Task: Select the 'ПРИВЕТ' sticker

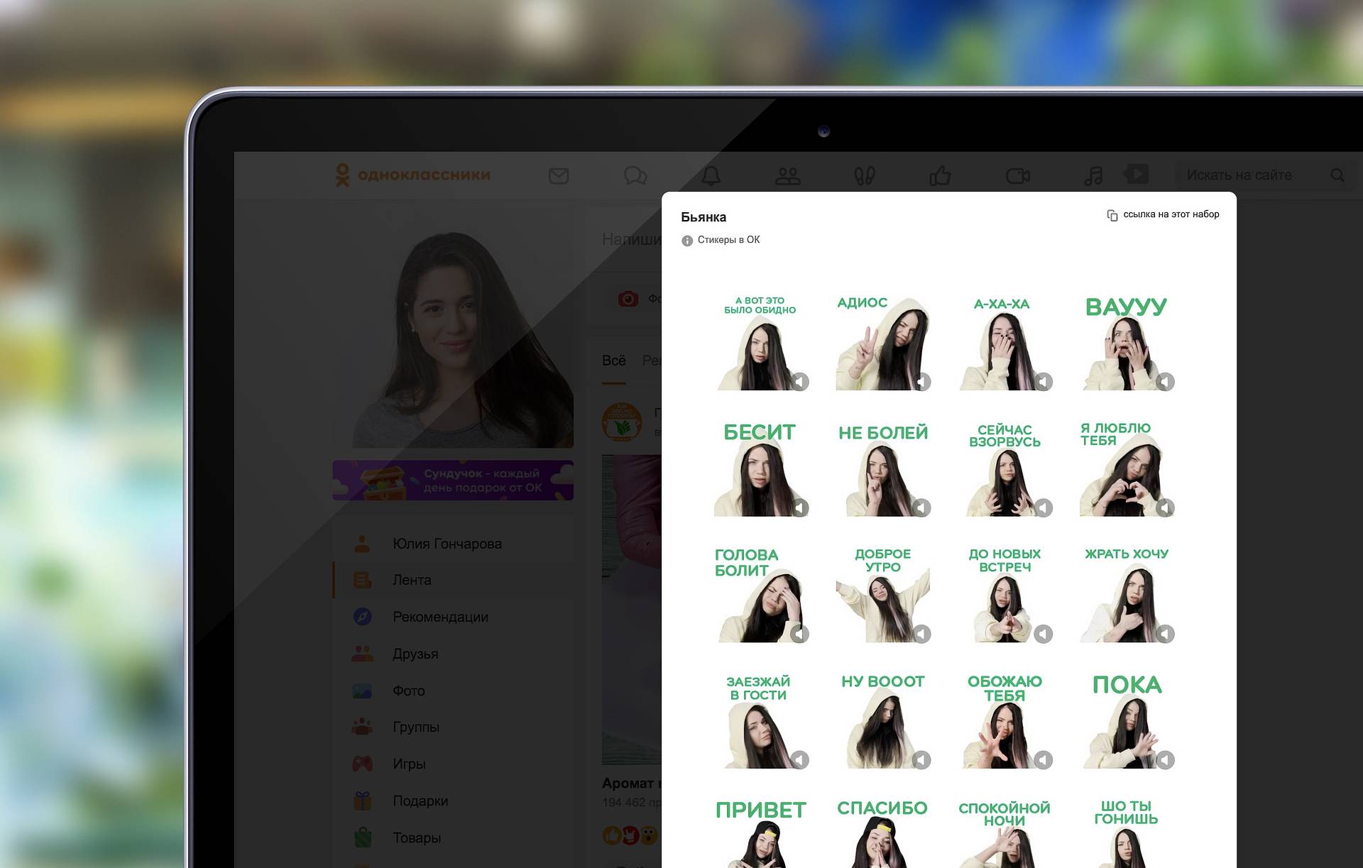Action: click(760, 833)
